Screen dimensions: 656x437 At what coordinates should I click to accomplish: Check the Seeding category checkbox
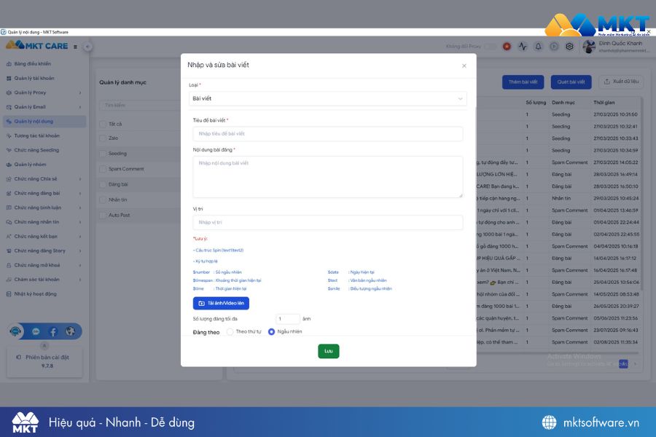[x=103, y=154]
